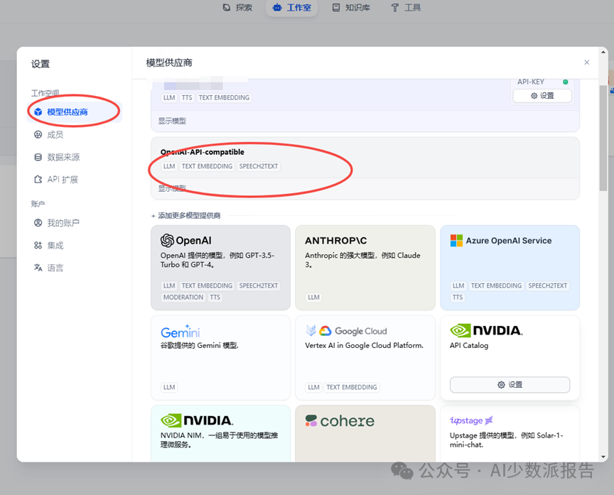
Task: Click the LLM tag on the Anthropic card
Action: [x=313, y=298]
